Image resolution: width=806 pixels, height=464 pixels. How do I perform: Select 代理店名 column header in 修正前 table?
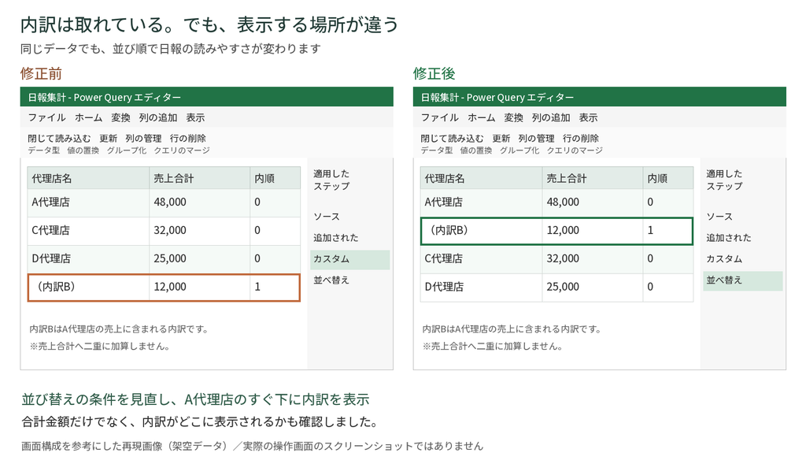coord(88,178)
